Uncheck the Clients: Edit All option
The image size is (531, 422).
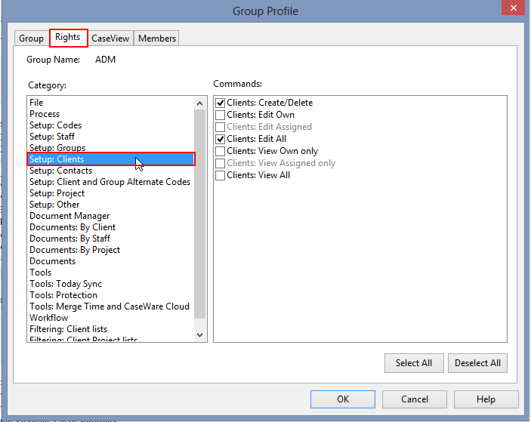click(x=221, y=139)
